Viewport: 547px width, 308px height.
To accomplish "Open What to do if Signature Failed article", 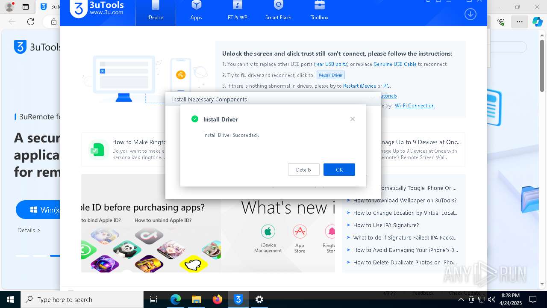I will [405, 237].
